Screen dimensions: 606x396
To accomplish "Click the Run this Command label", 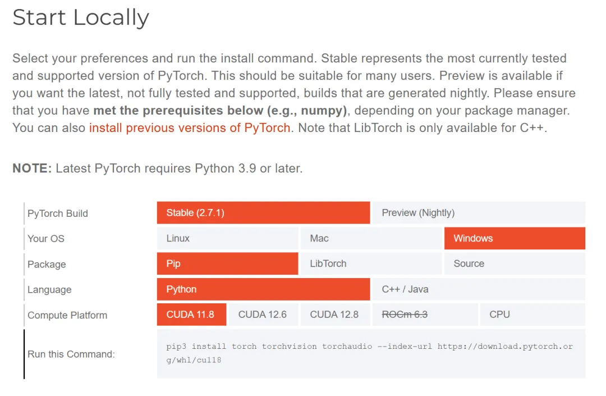I will point(71,354).
